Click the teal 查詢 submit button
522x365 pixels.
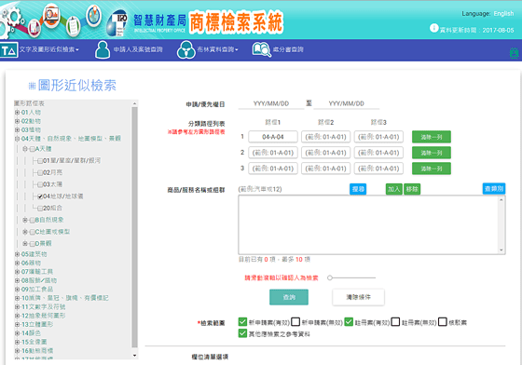(289, 297)
